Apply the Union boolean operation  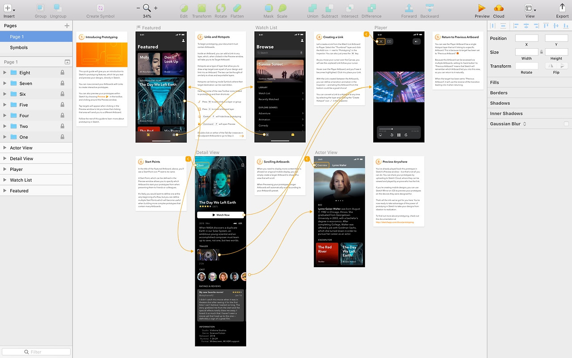(x=312, y=10)
